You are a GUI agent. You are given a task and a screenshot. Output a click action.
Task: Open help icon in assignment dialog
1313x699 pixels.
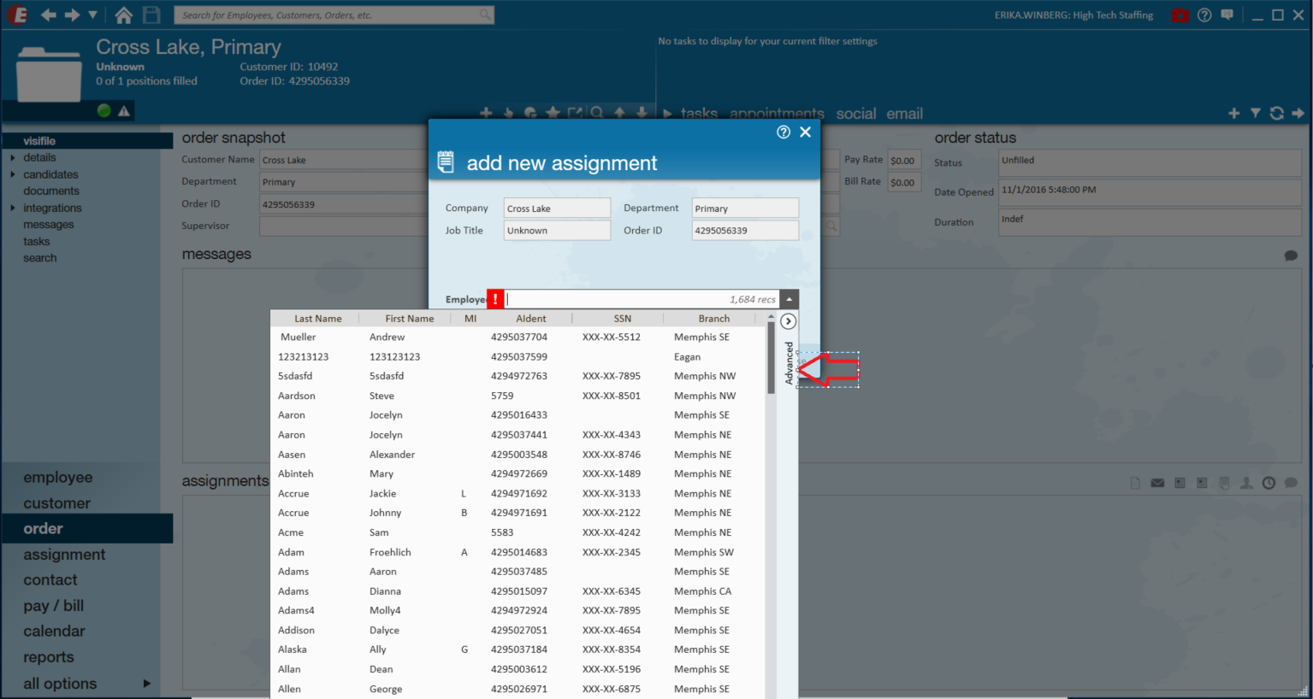[x=784, y=132]
